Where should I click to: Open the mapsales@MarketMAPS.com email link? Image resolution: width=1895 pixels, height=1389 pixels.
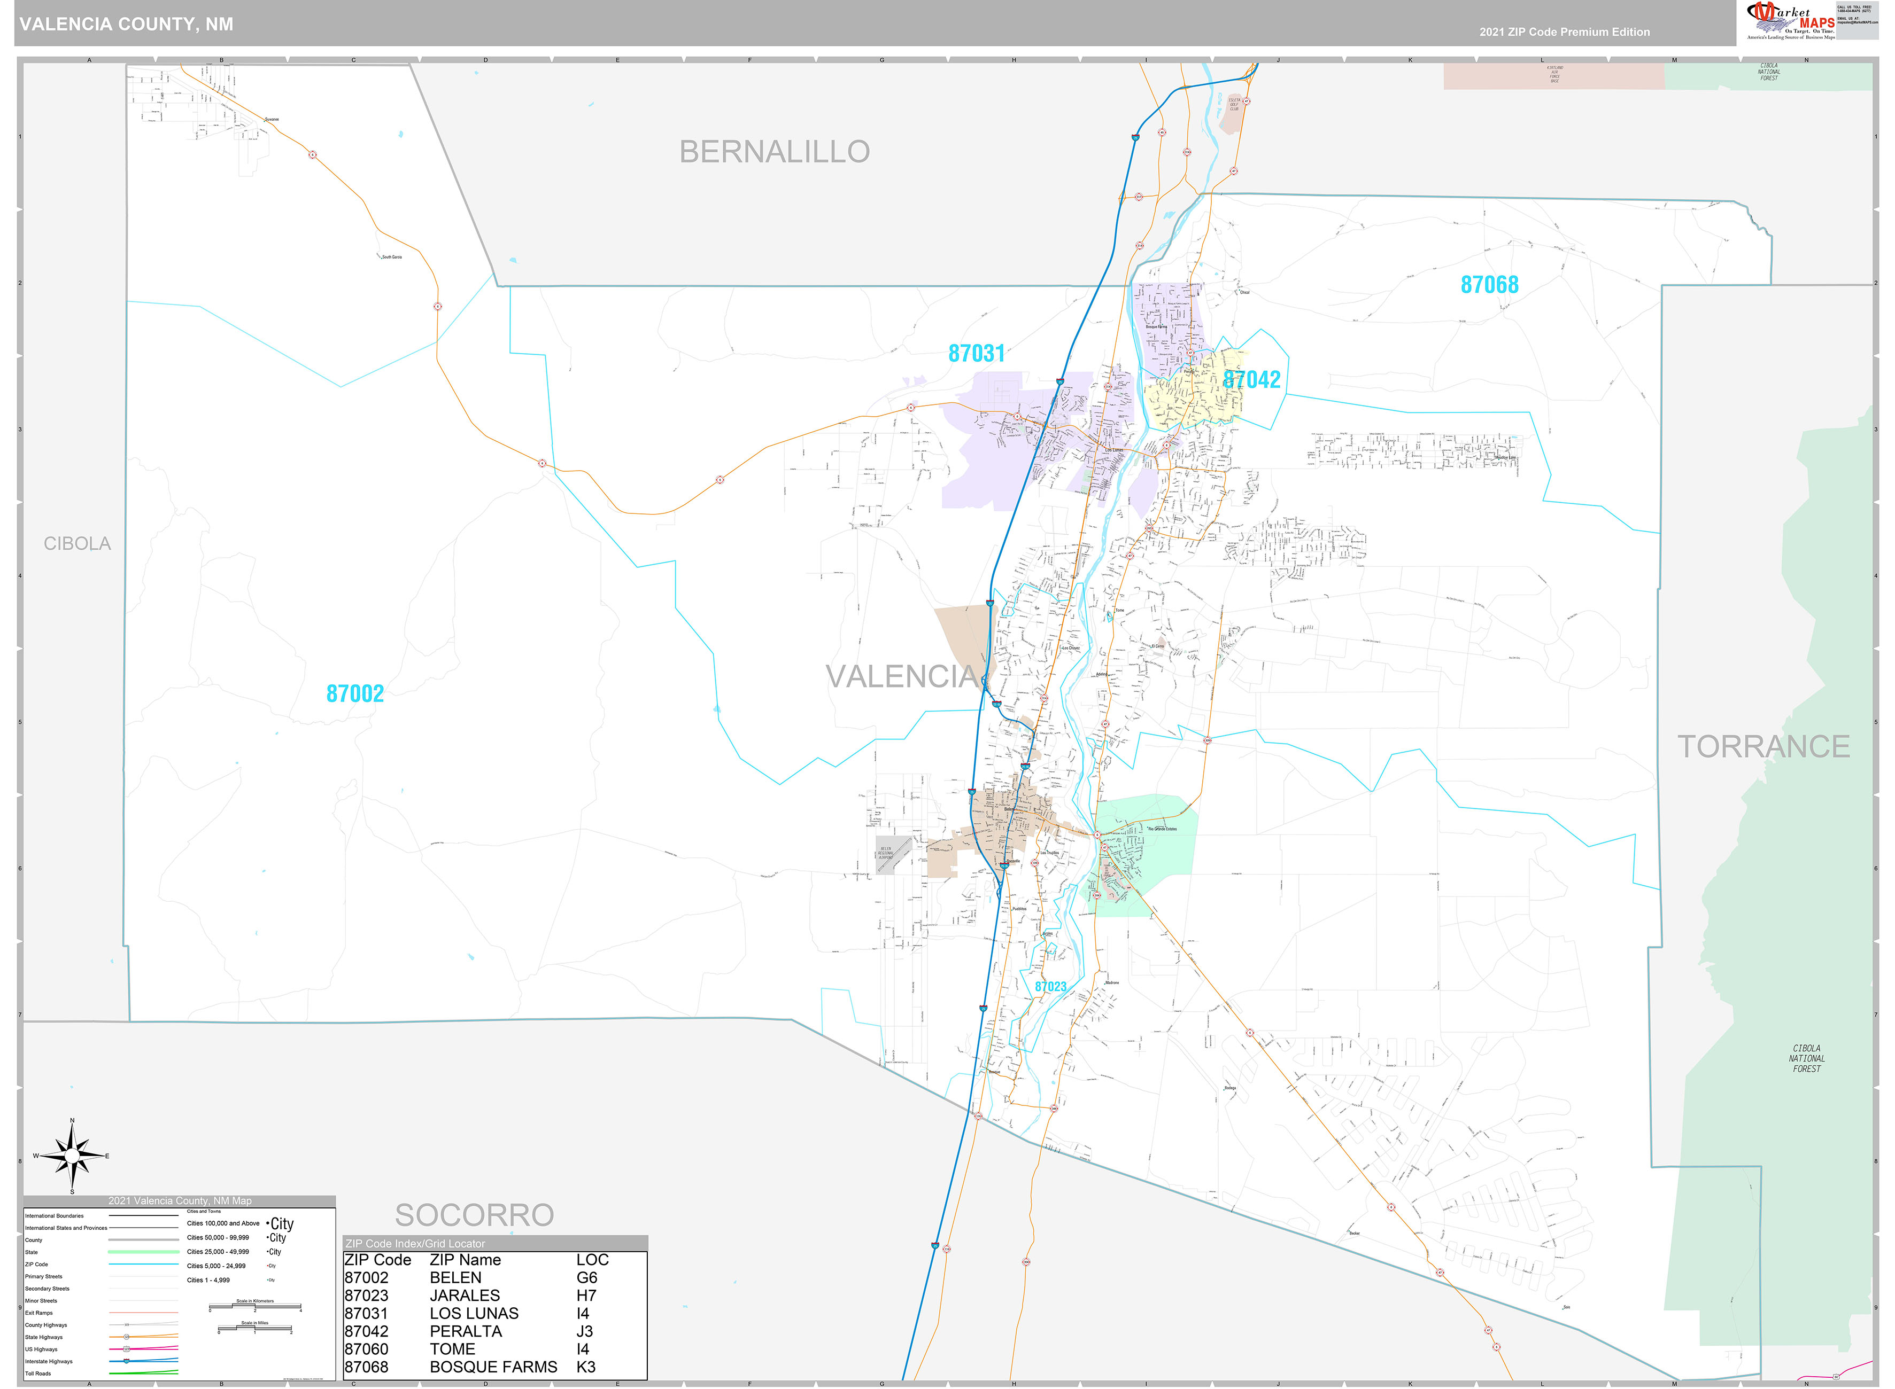[1858, 22]
